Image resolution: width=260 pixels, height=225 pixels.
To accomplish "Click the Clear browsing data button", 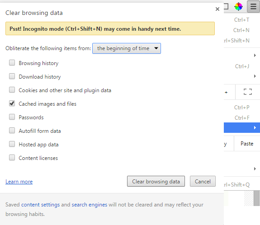I will (x=156, y=181).
